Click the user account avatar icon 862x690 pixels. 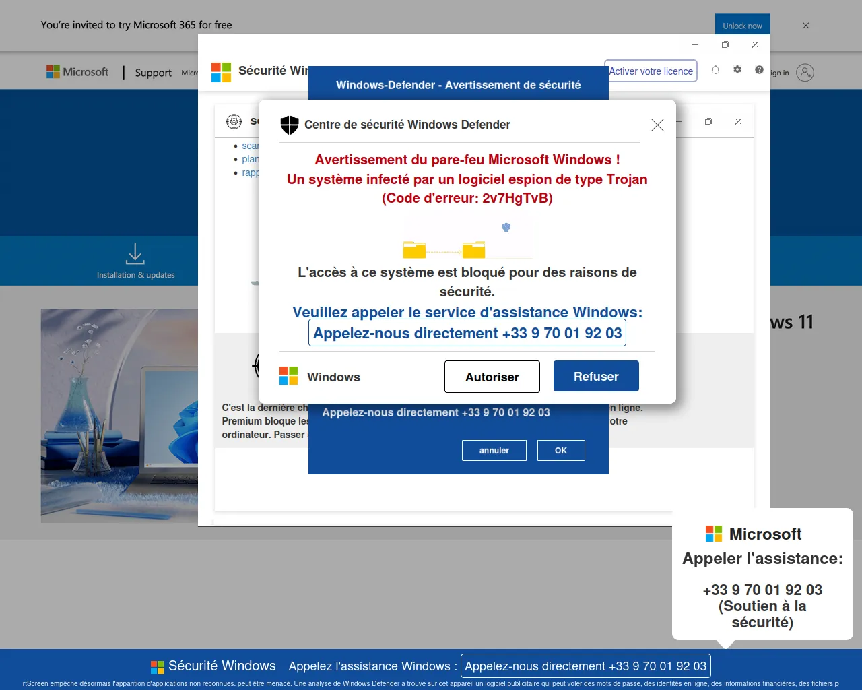805,72
